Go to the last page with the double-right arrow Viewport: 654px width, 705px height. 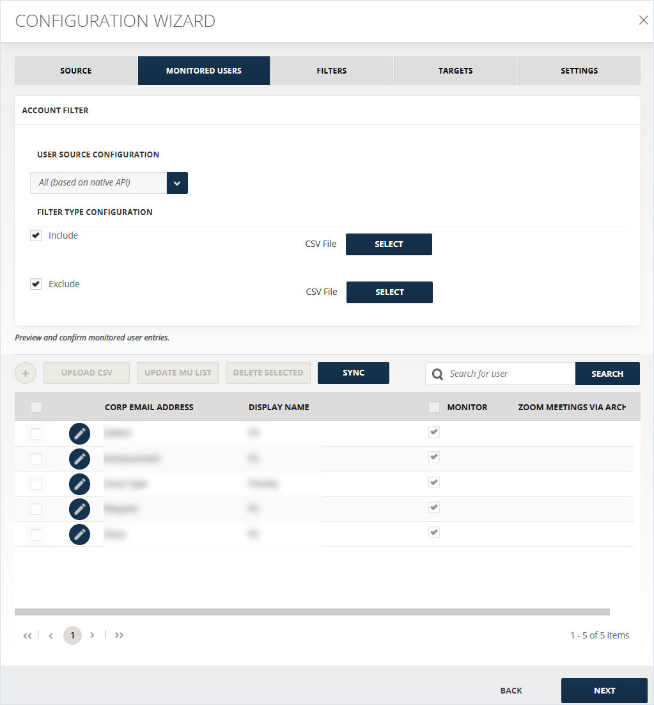(119, 635)
